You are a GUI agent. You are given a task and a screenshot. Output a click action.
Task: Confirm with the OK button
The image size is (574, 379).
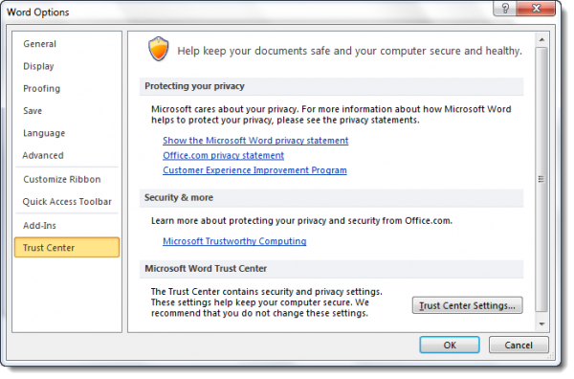tap(450, 345)
